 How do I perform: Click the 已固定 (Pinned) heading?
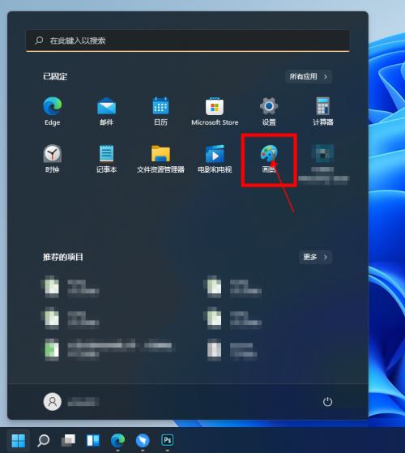(x=55, y=76)
